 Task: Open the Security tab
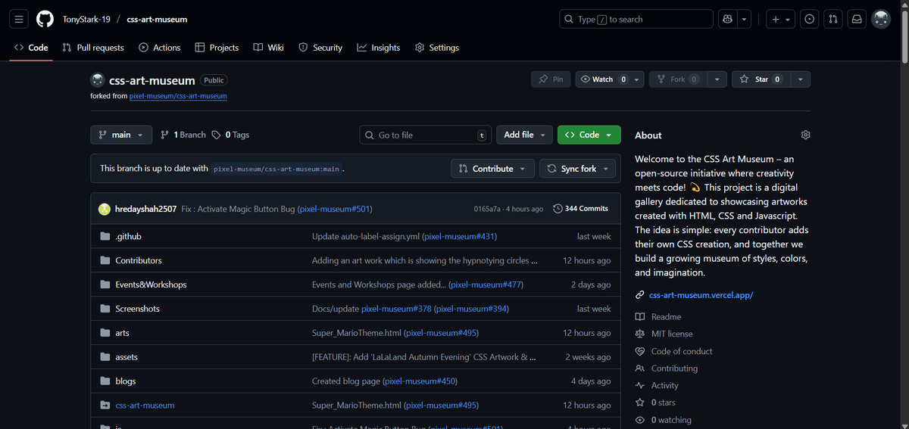tap(320, 48)
